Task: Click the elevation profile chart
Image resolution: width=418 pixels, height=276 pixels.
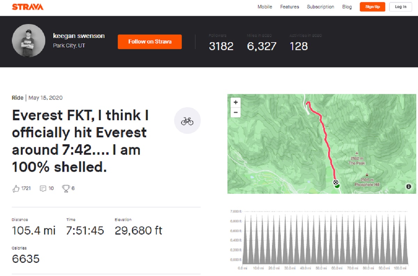Action: pyautogui.click(x=325, y=239)
